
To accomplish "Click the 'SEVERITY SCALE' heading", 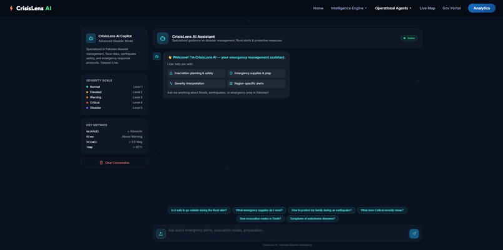I will (99, 80).
